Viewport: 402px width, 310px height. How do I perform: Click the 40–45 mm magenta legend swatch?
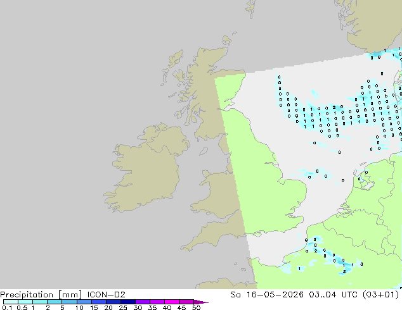172,302
